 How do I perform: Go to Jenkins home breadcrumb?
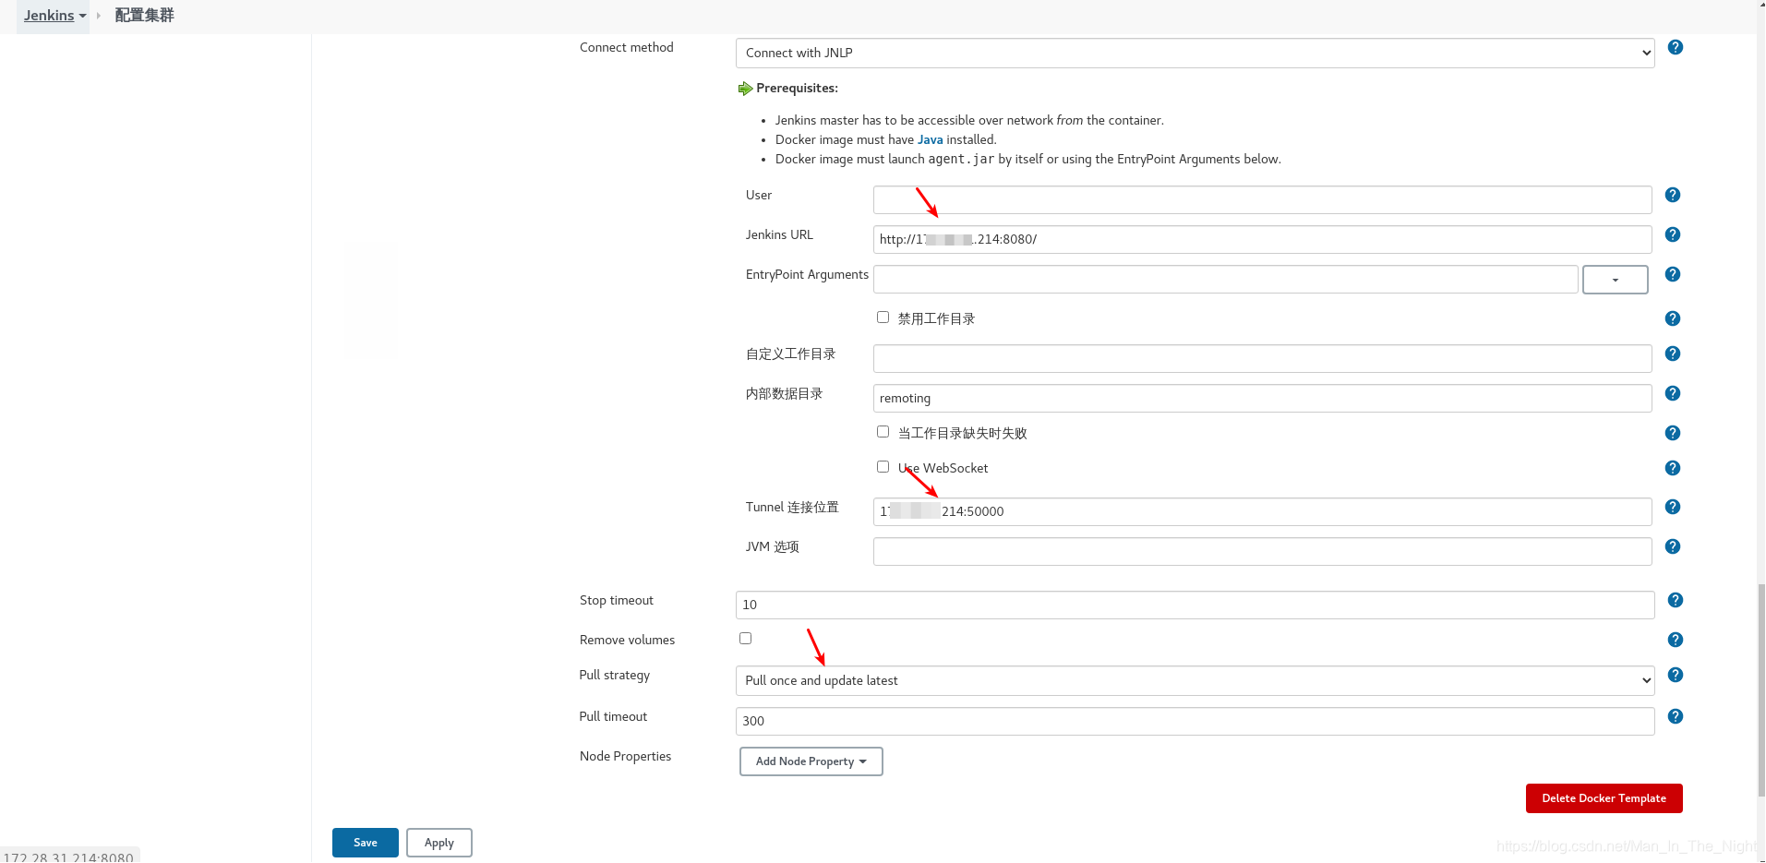pos(49,15)
